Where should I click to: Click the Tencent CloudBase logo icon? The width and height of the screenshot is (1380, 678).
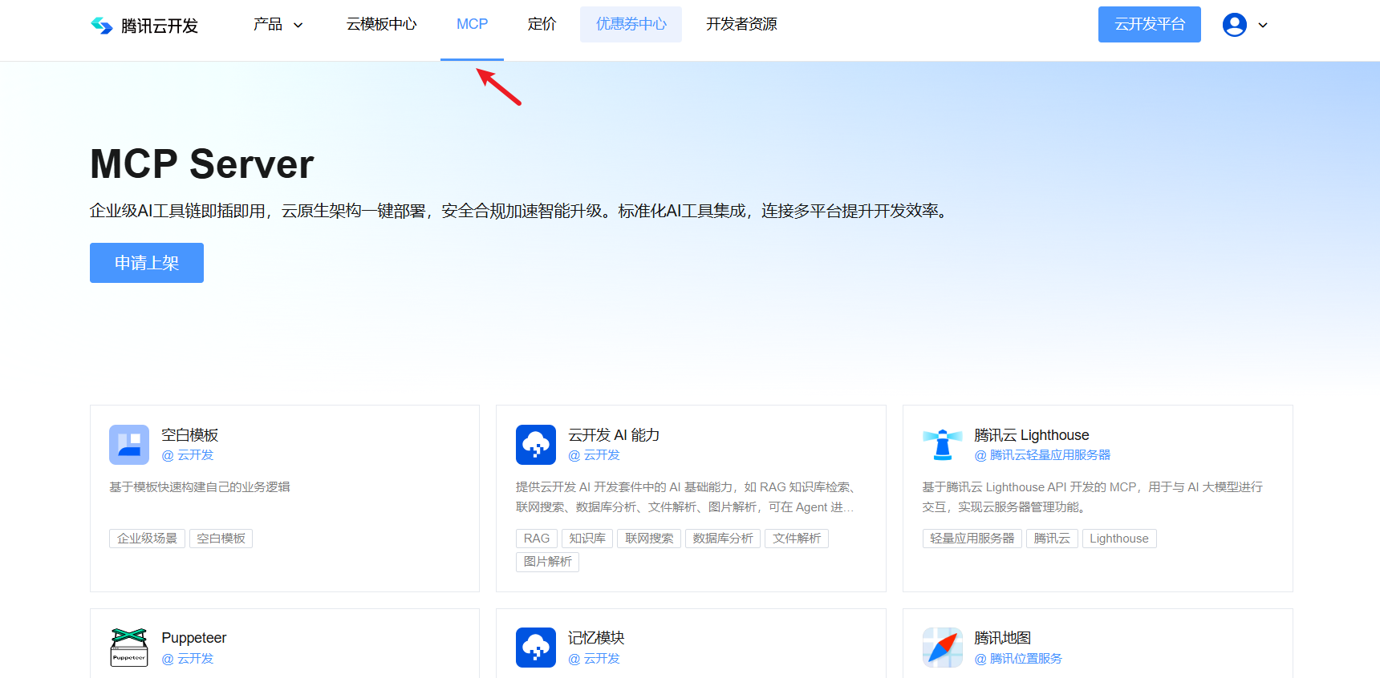tap(102, 26)
